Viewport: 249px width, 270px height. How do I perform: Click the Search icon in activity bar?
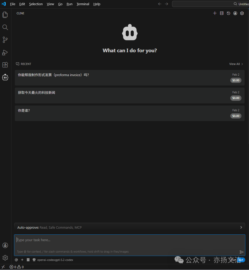[5, 27]
